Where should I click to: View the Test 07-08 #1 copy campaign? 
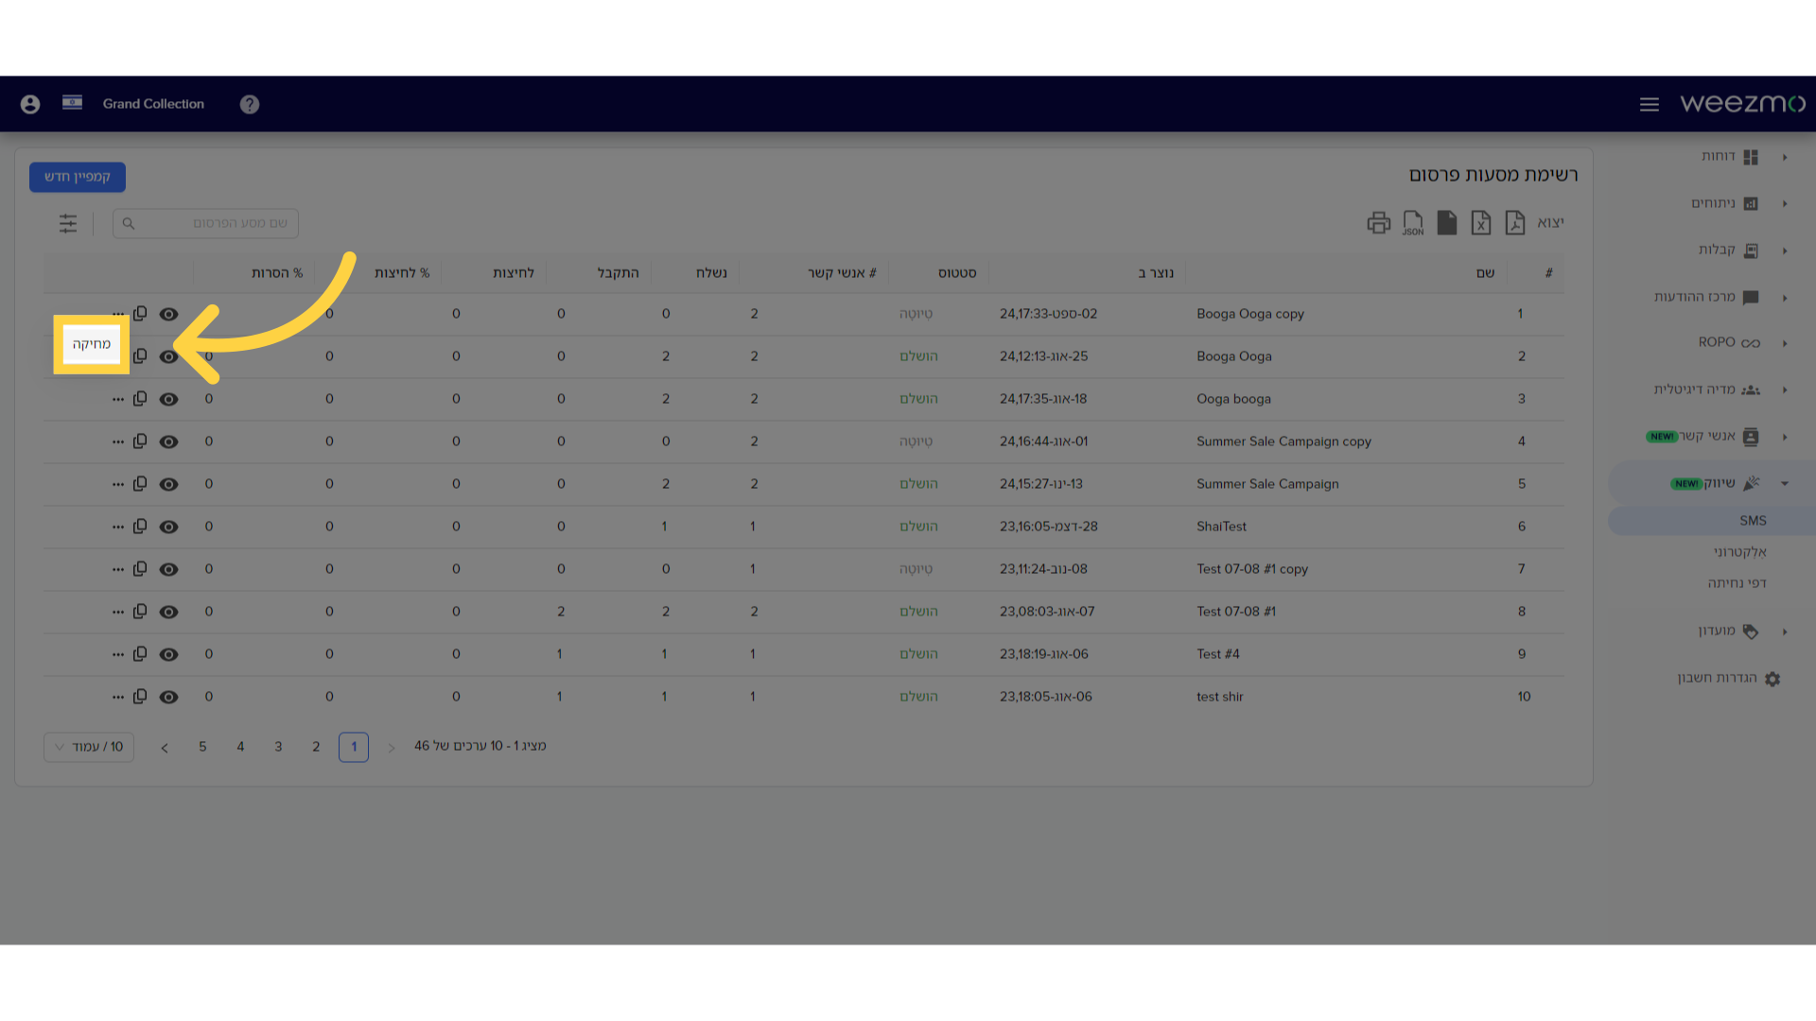tap(168, 569)
